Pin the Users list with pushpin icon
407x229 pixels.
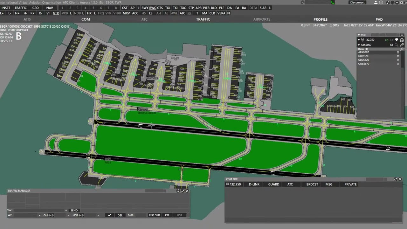(402, 49)
